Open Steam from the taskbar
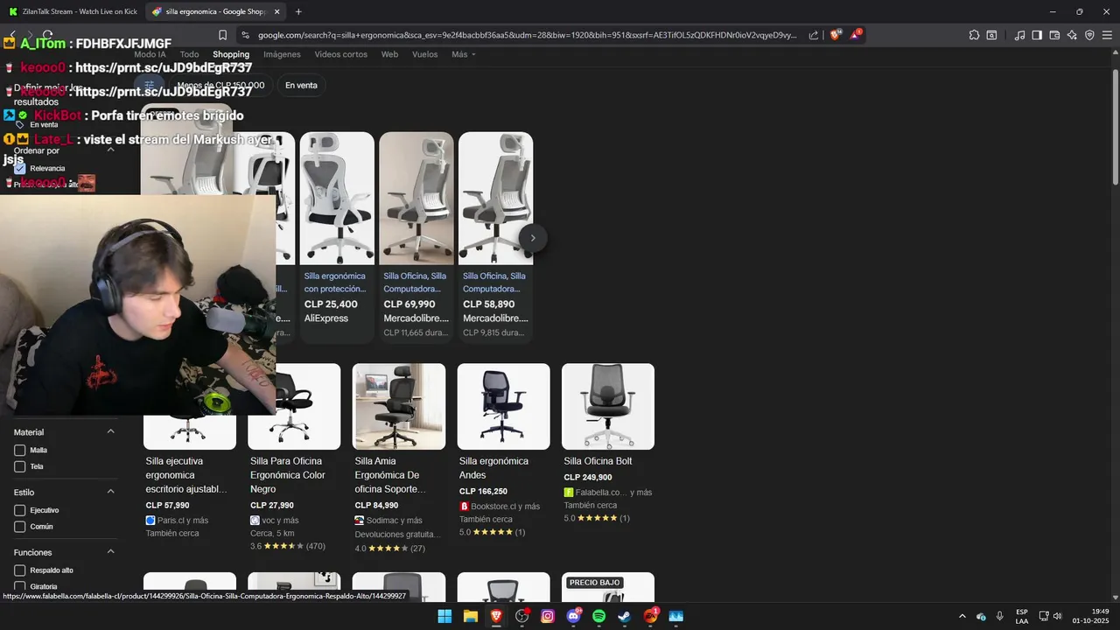This screenshot has height=630, width=1120. [625, 616]
